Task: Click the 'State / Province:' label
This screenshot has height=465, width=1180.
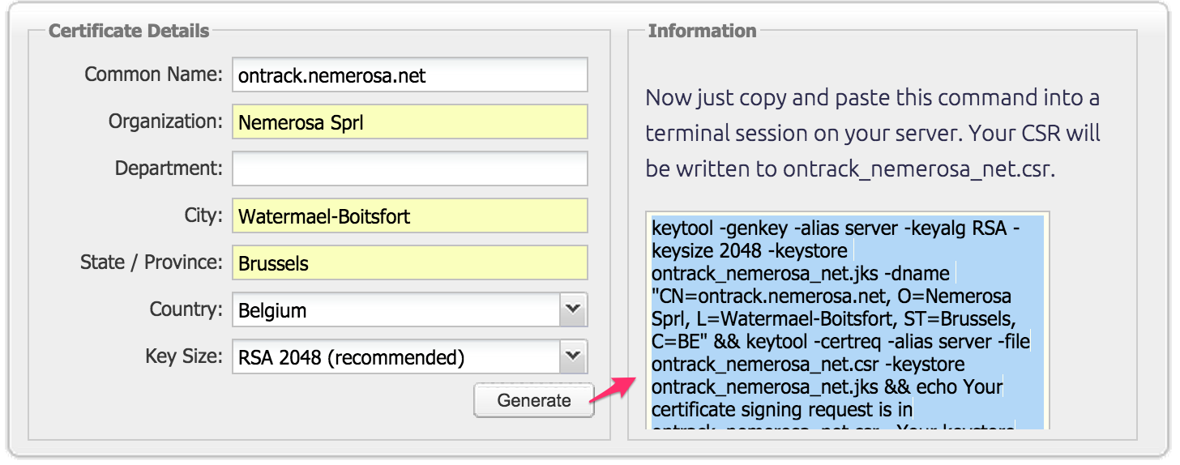Action: tap(151, 262)
